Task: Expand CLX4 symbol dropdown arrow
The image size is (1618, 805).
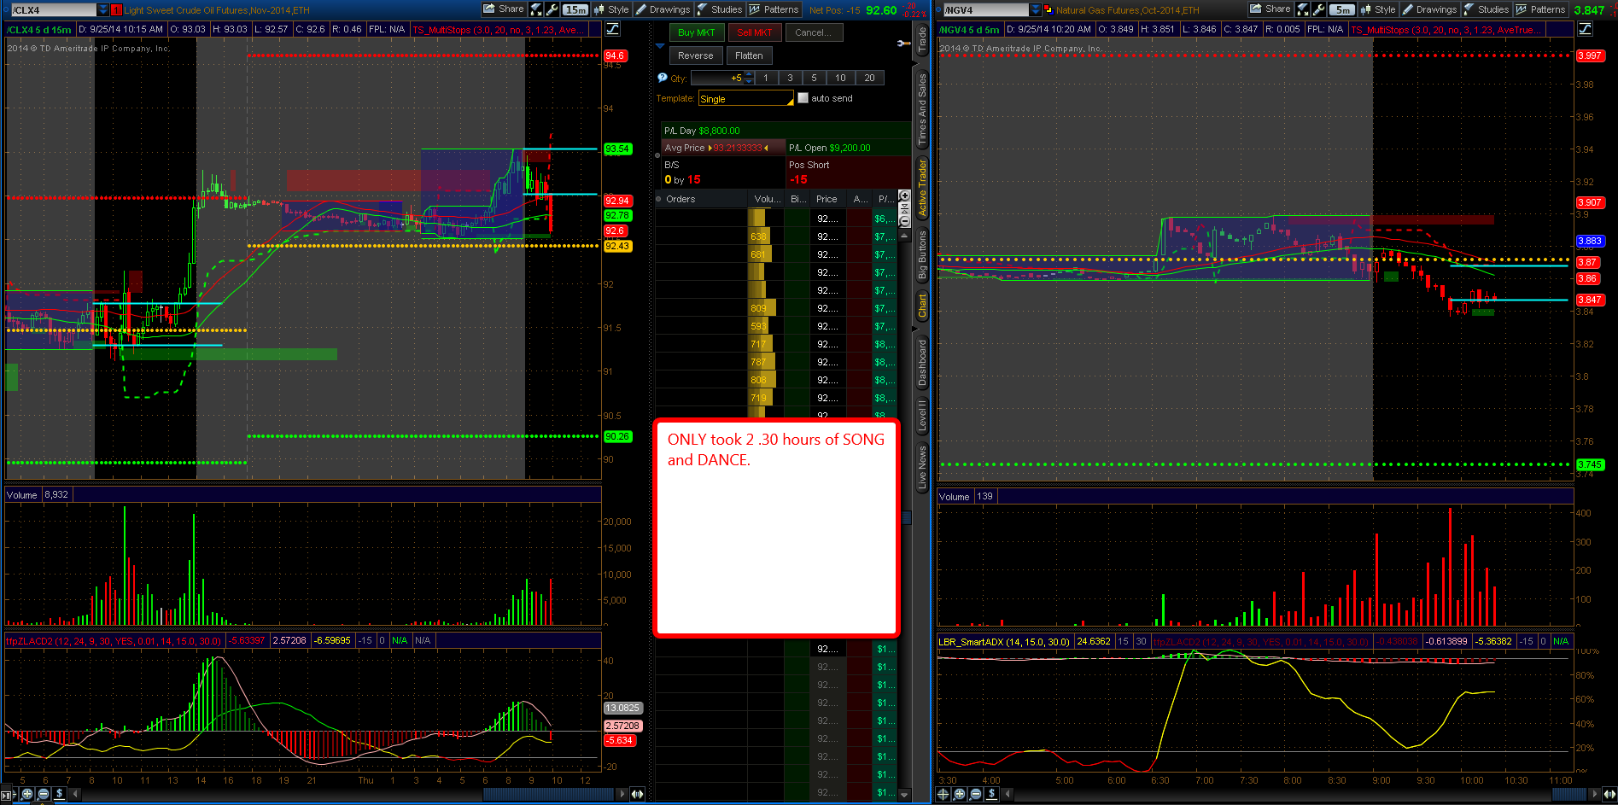Action: (103, 10)
